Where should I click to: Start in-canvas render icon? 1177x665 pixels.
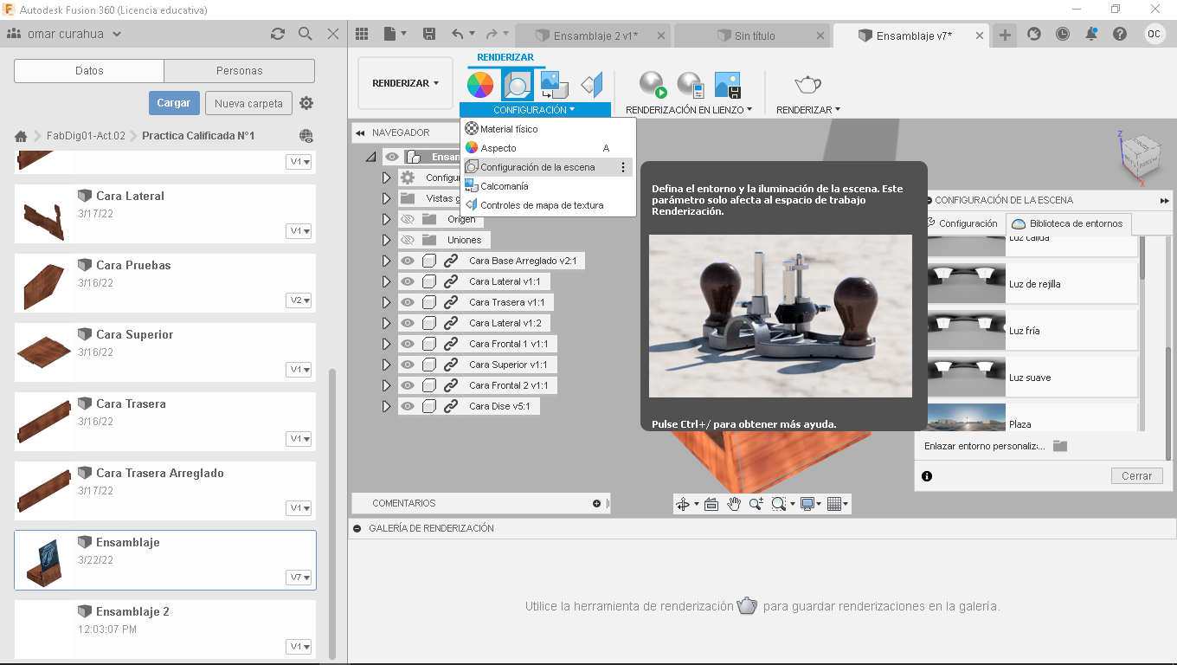click(653, 85)
